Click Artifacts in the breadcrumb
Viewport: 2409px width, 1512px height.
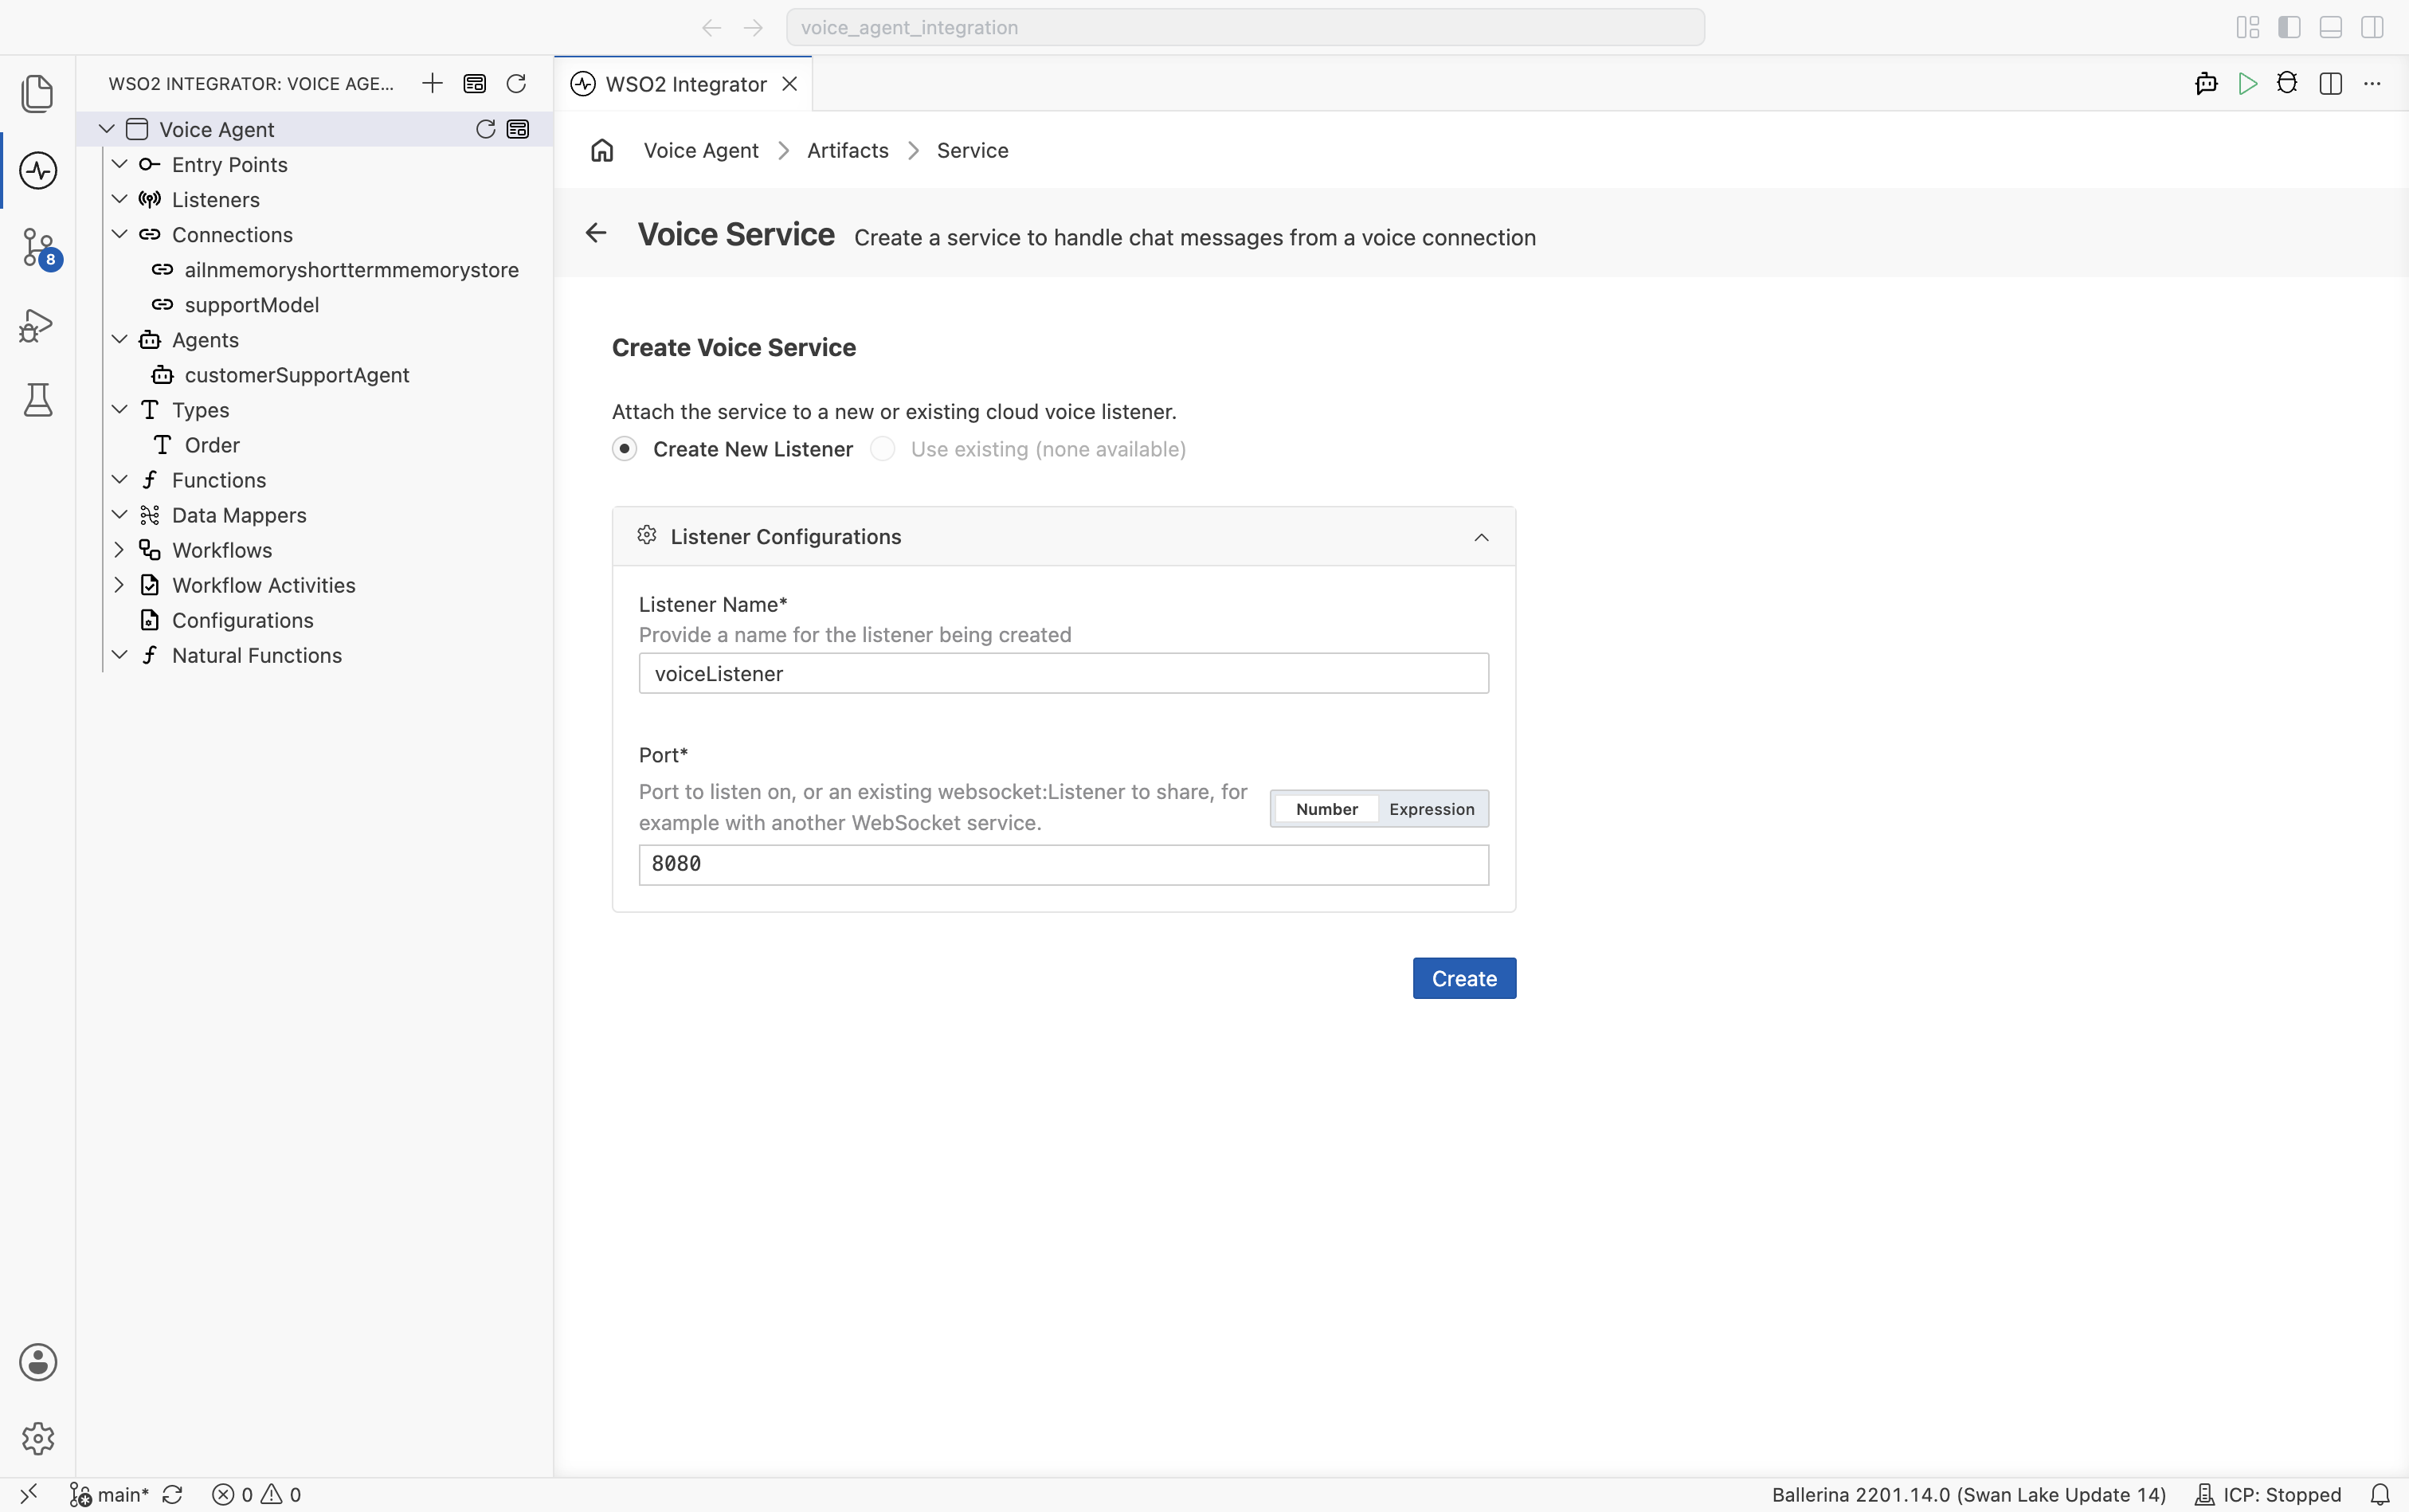pyautogui.click(x=848, y=150)
